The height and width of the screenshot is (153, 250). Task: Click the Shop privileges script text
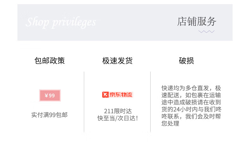(x=61, y=22)
